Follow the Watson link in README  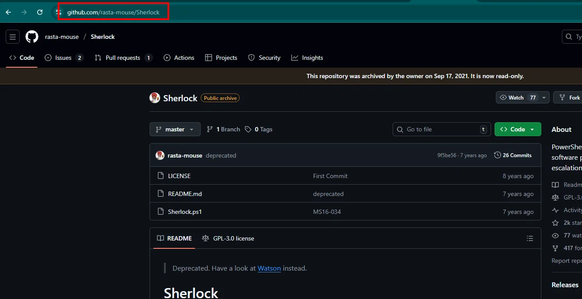pyautogui.click(x=269, y=268)
